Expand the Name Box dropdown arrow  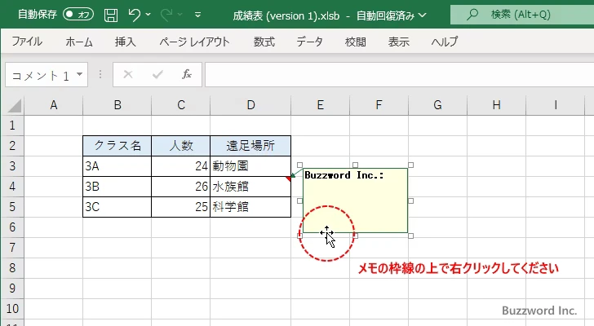tap(80, 74)
